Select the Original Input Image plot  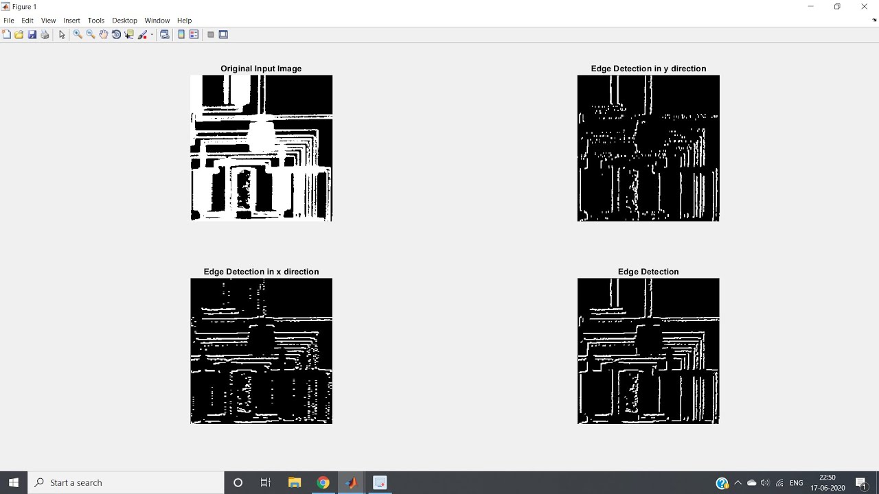261,148
